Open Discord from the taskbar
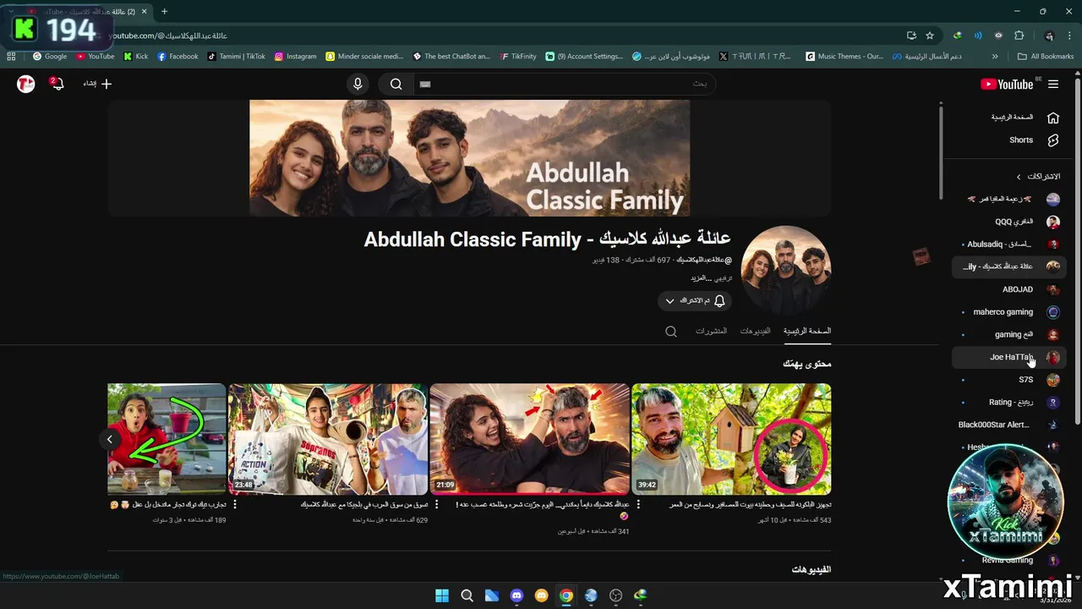The height and width of the screenshot is (609, 1082). click(516, 595)
